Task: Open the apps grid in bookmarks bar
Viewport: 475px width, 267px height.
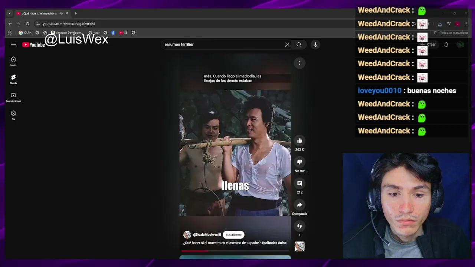Action: (10, 33)
